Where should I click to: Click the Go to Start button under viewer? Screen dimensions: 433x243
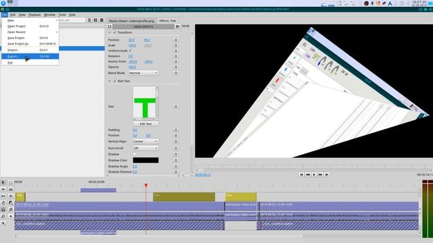pos(301,175)
